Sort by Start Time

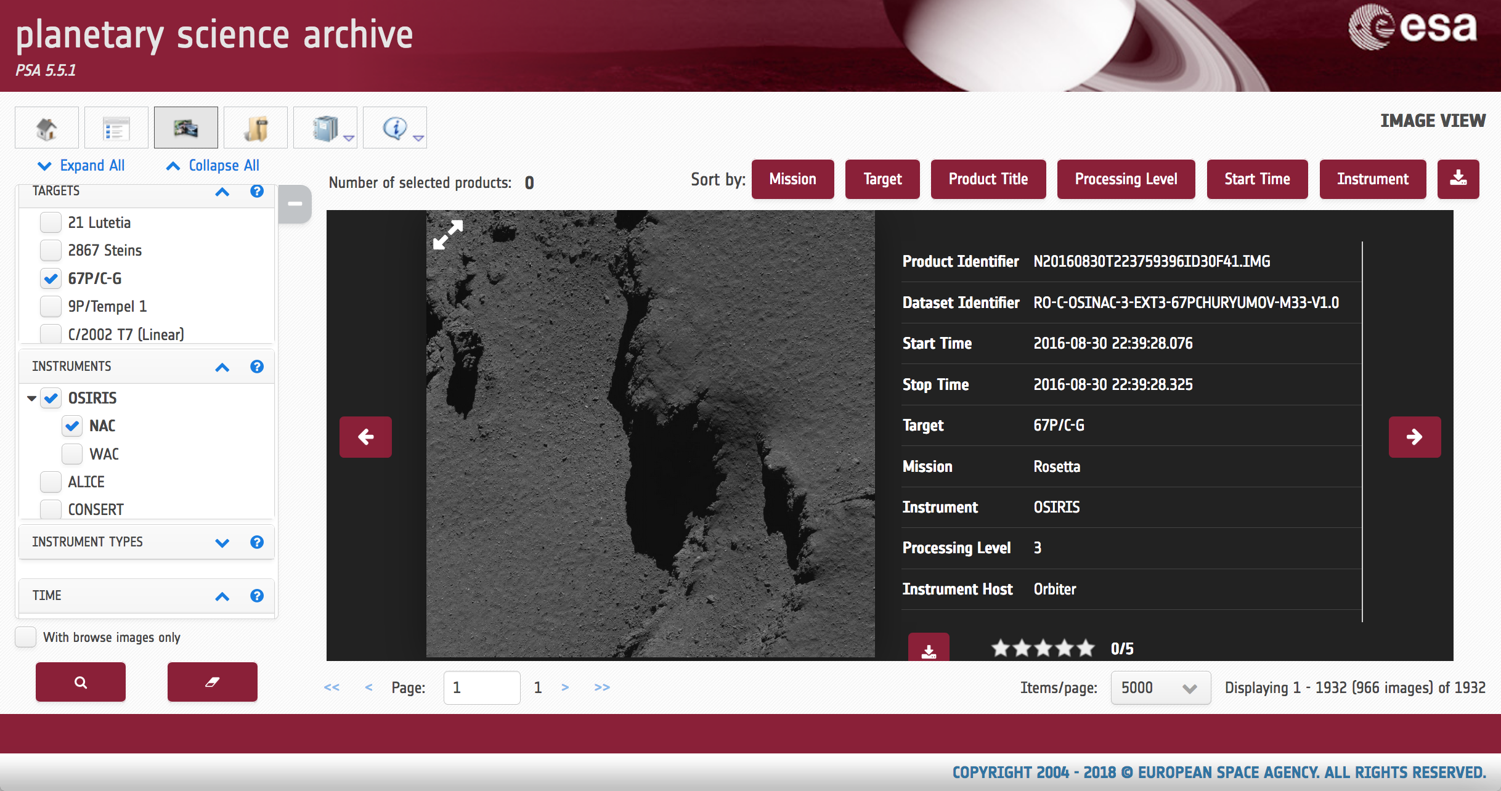pos(1256,179)
